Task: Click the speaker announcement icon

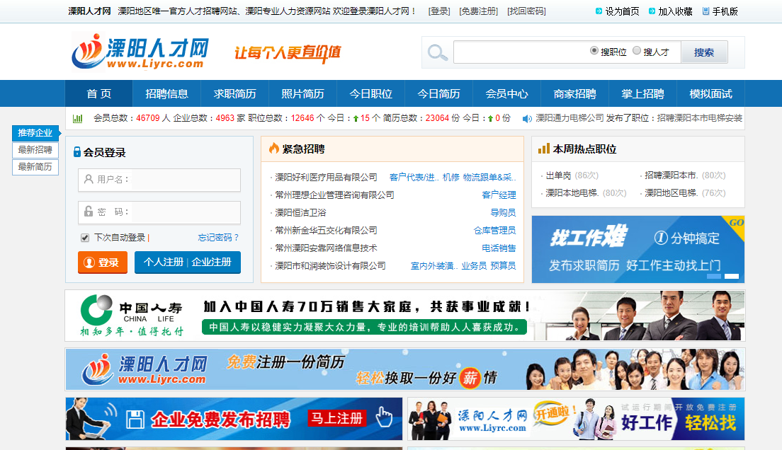Action: [527, 119]
